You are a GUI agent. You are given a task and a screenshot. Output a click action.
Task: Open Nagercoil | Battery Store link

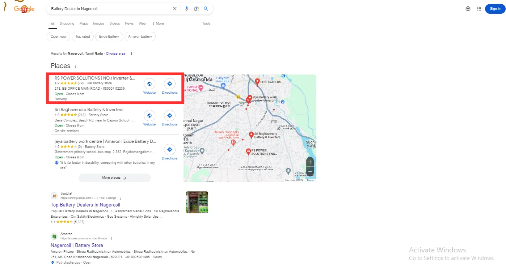pyautogui.click(x=77, y=246)
